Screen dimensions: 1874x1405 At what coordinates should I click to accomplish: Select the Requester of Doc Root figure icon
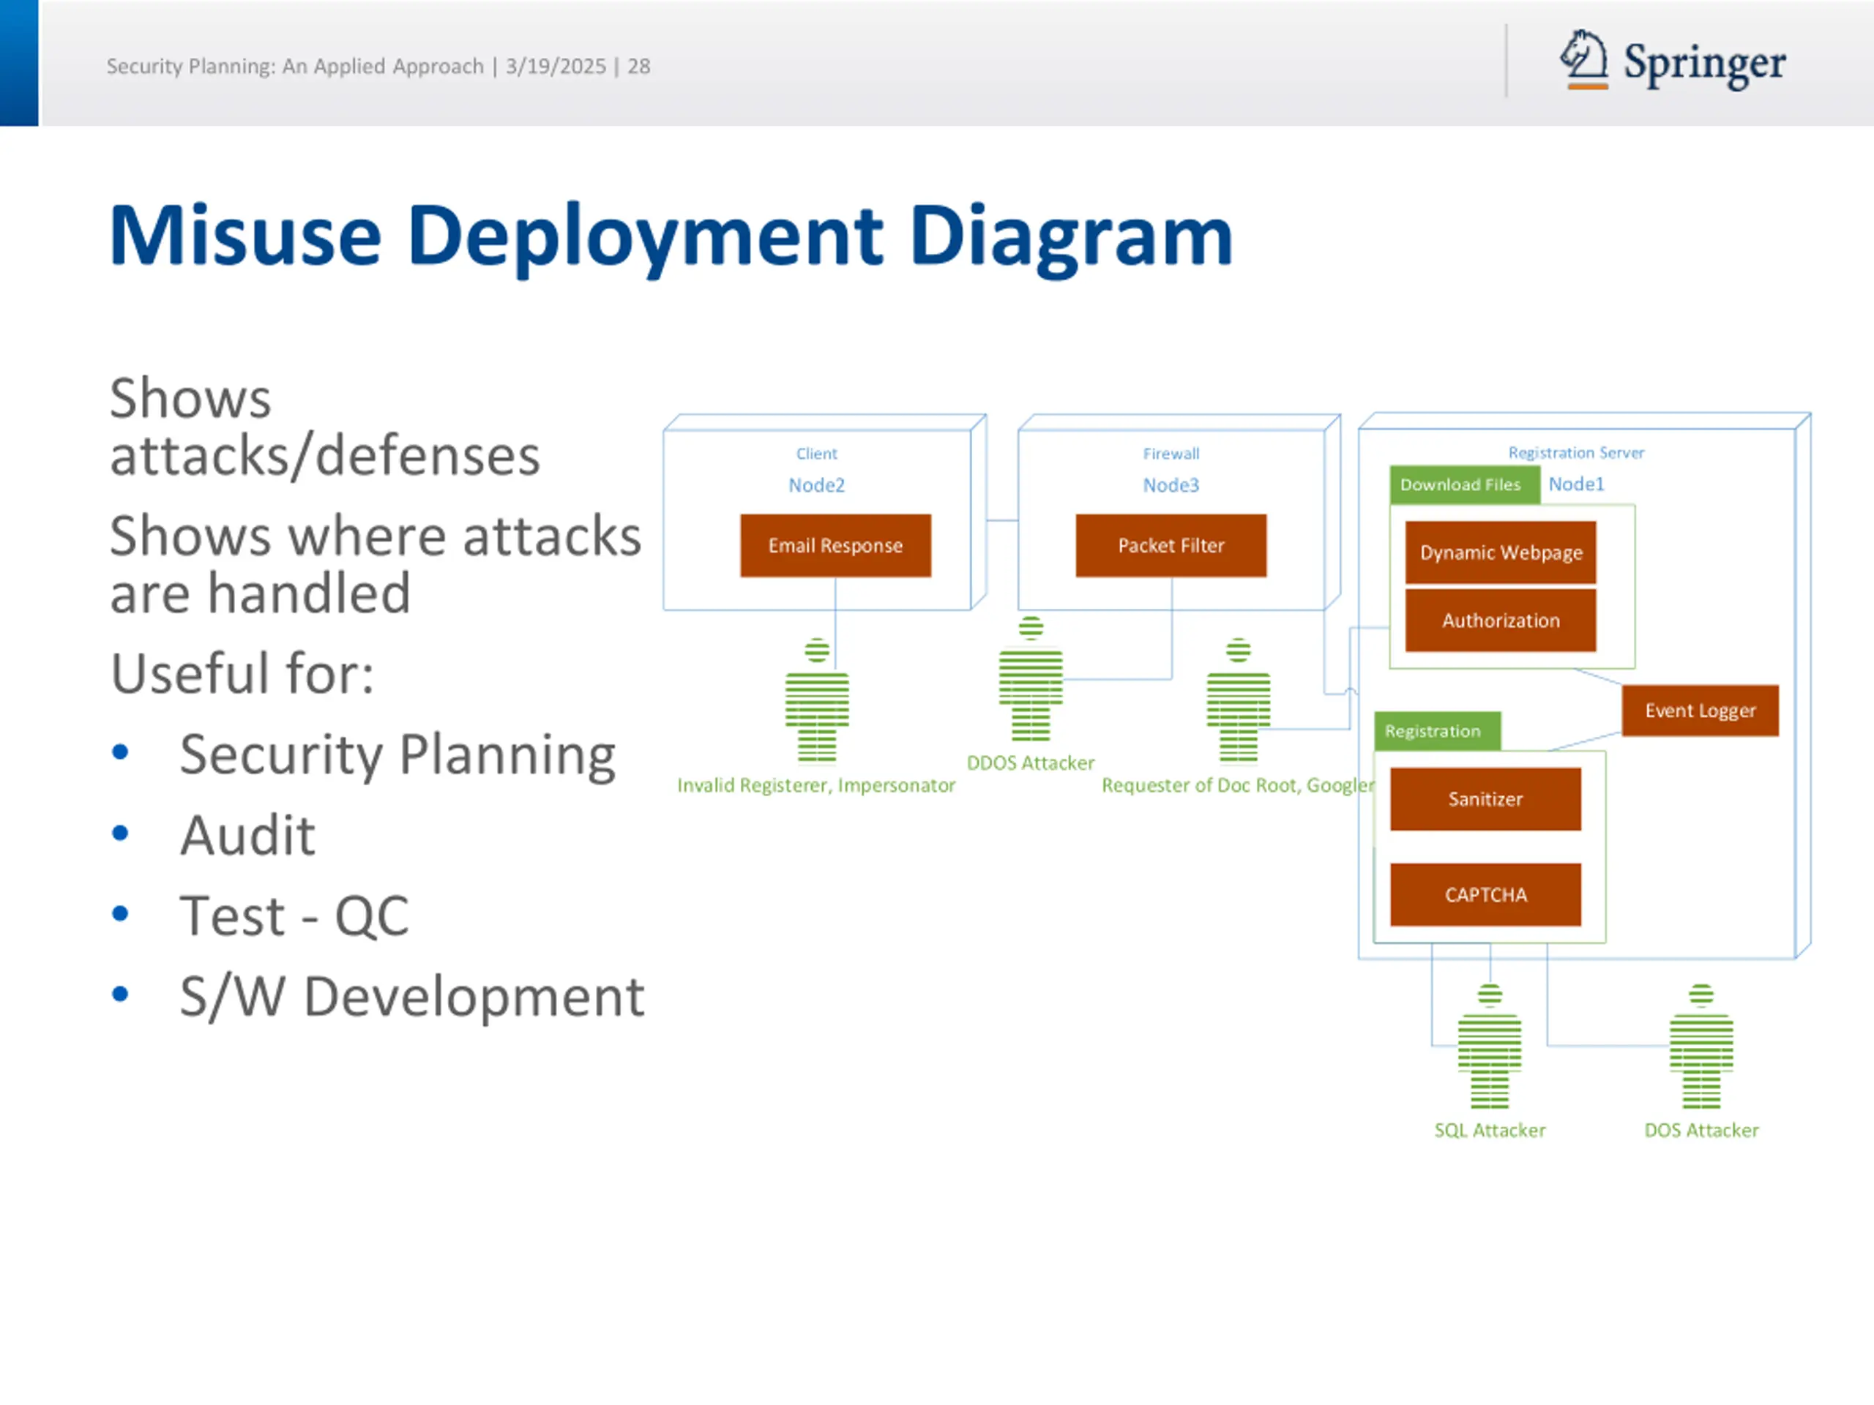click(x=1239, y=701)
